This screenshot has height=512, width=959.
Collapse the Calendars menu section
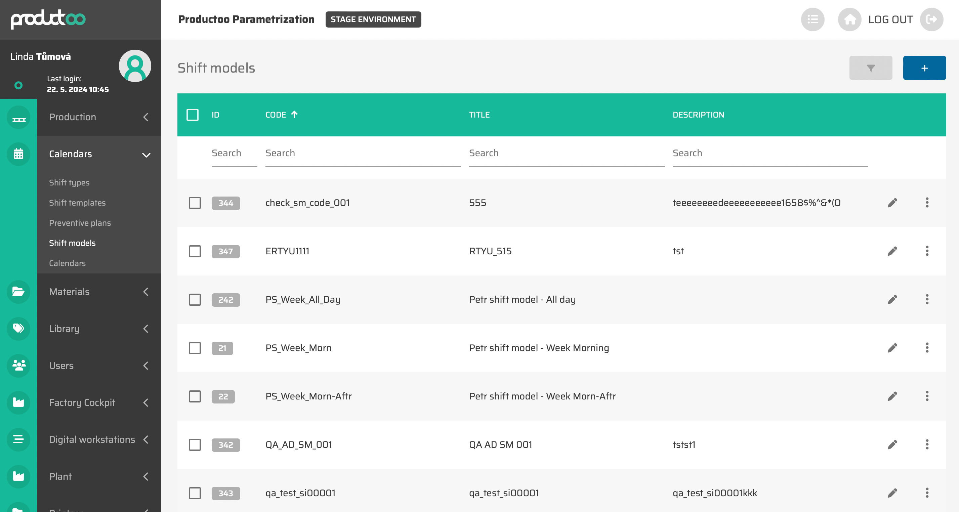tap(146, 155)
